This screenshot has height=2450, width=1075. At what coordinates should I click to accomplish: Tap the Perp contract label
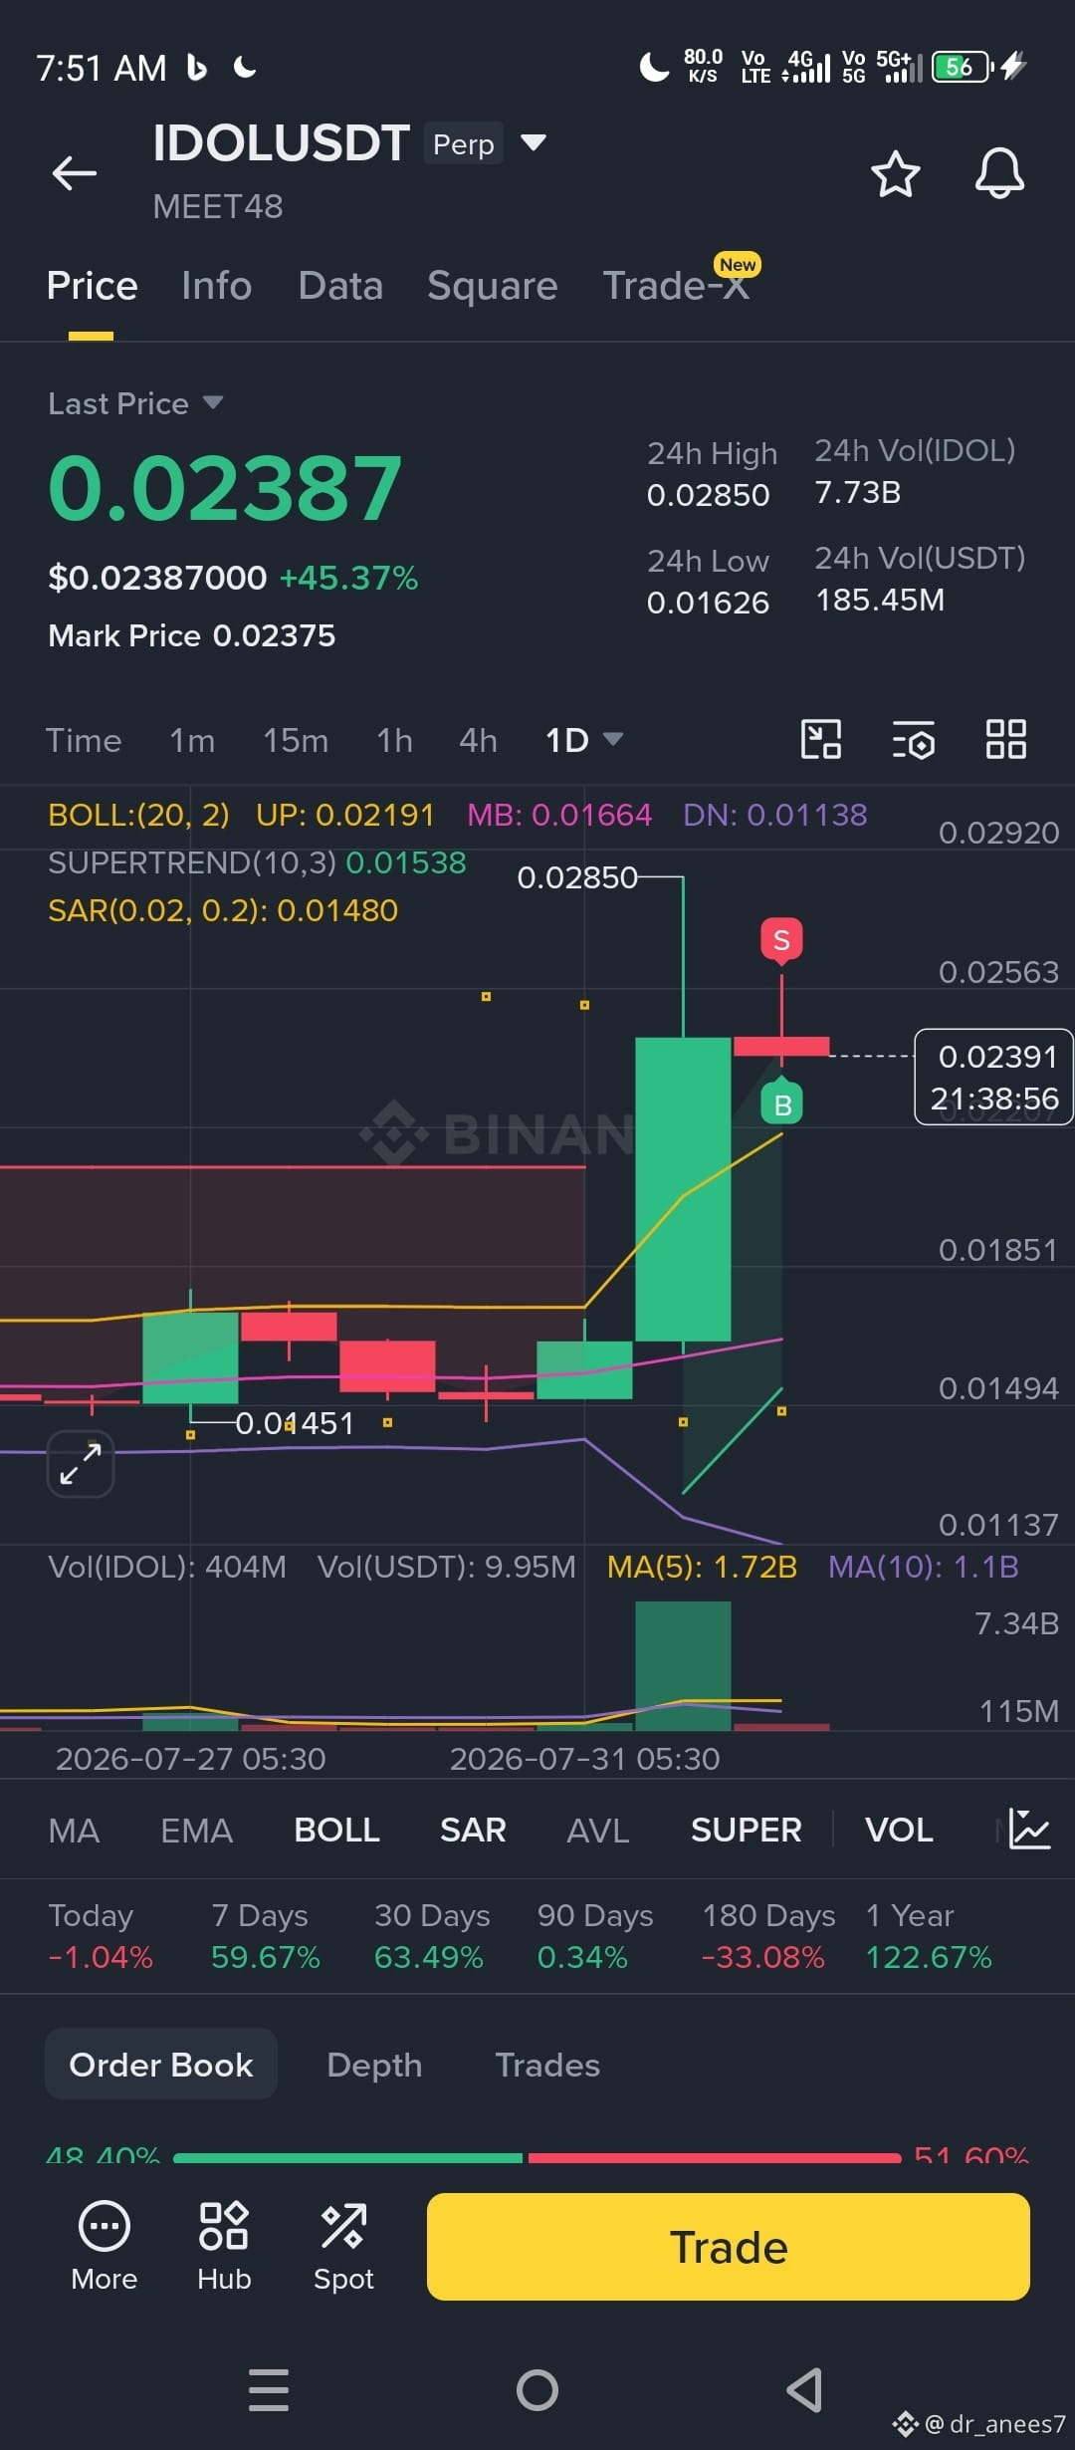(x=464, y=143)
